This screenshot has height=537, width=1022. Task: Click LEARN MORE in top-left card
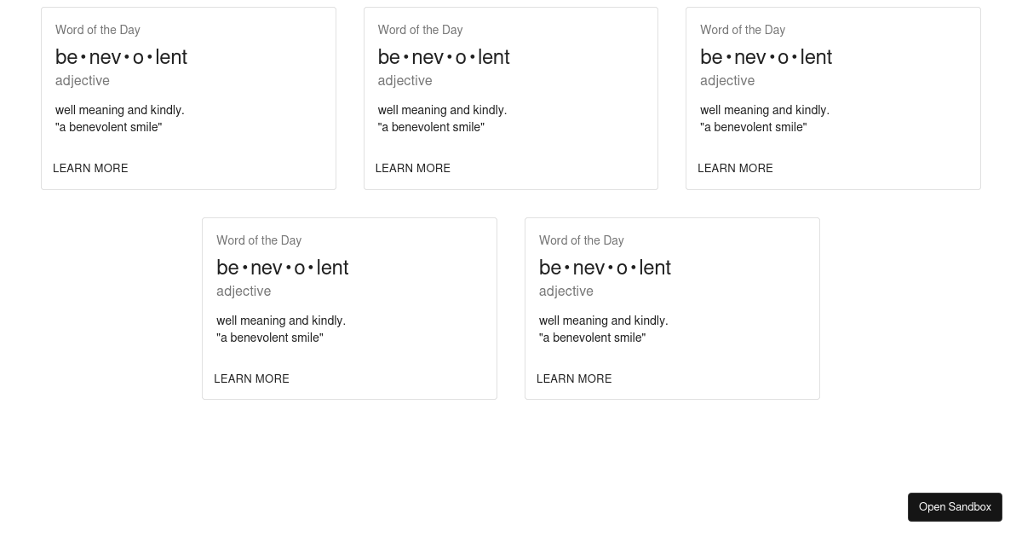[90, 168]
